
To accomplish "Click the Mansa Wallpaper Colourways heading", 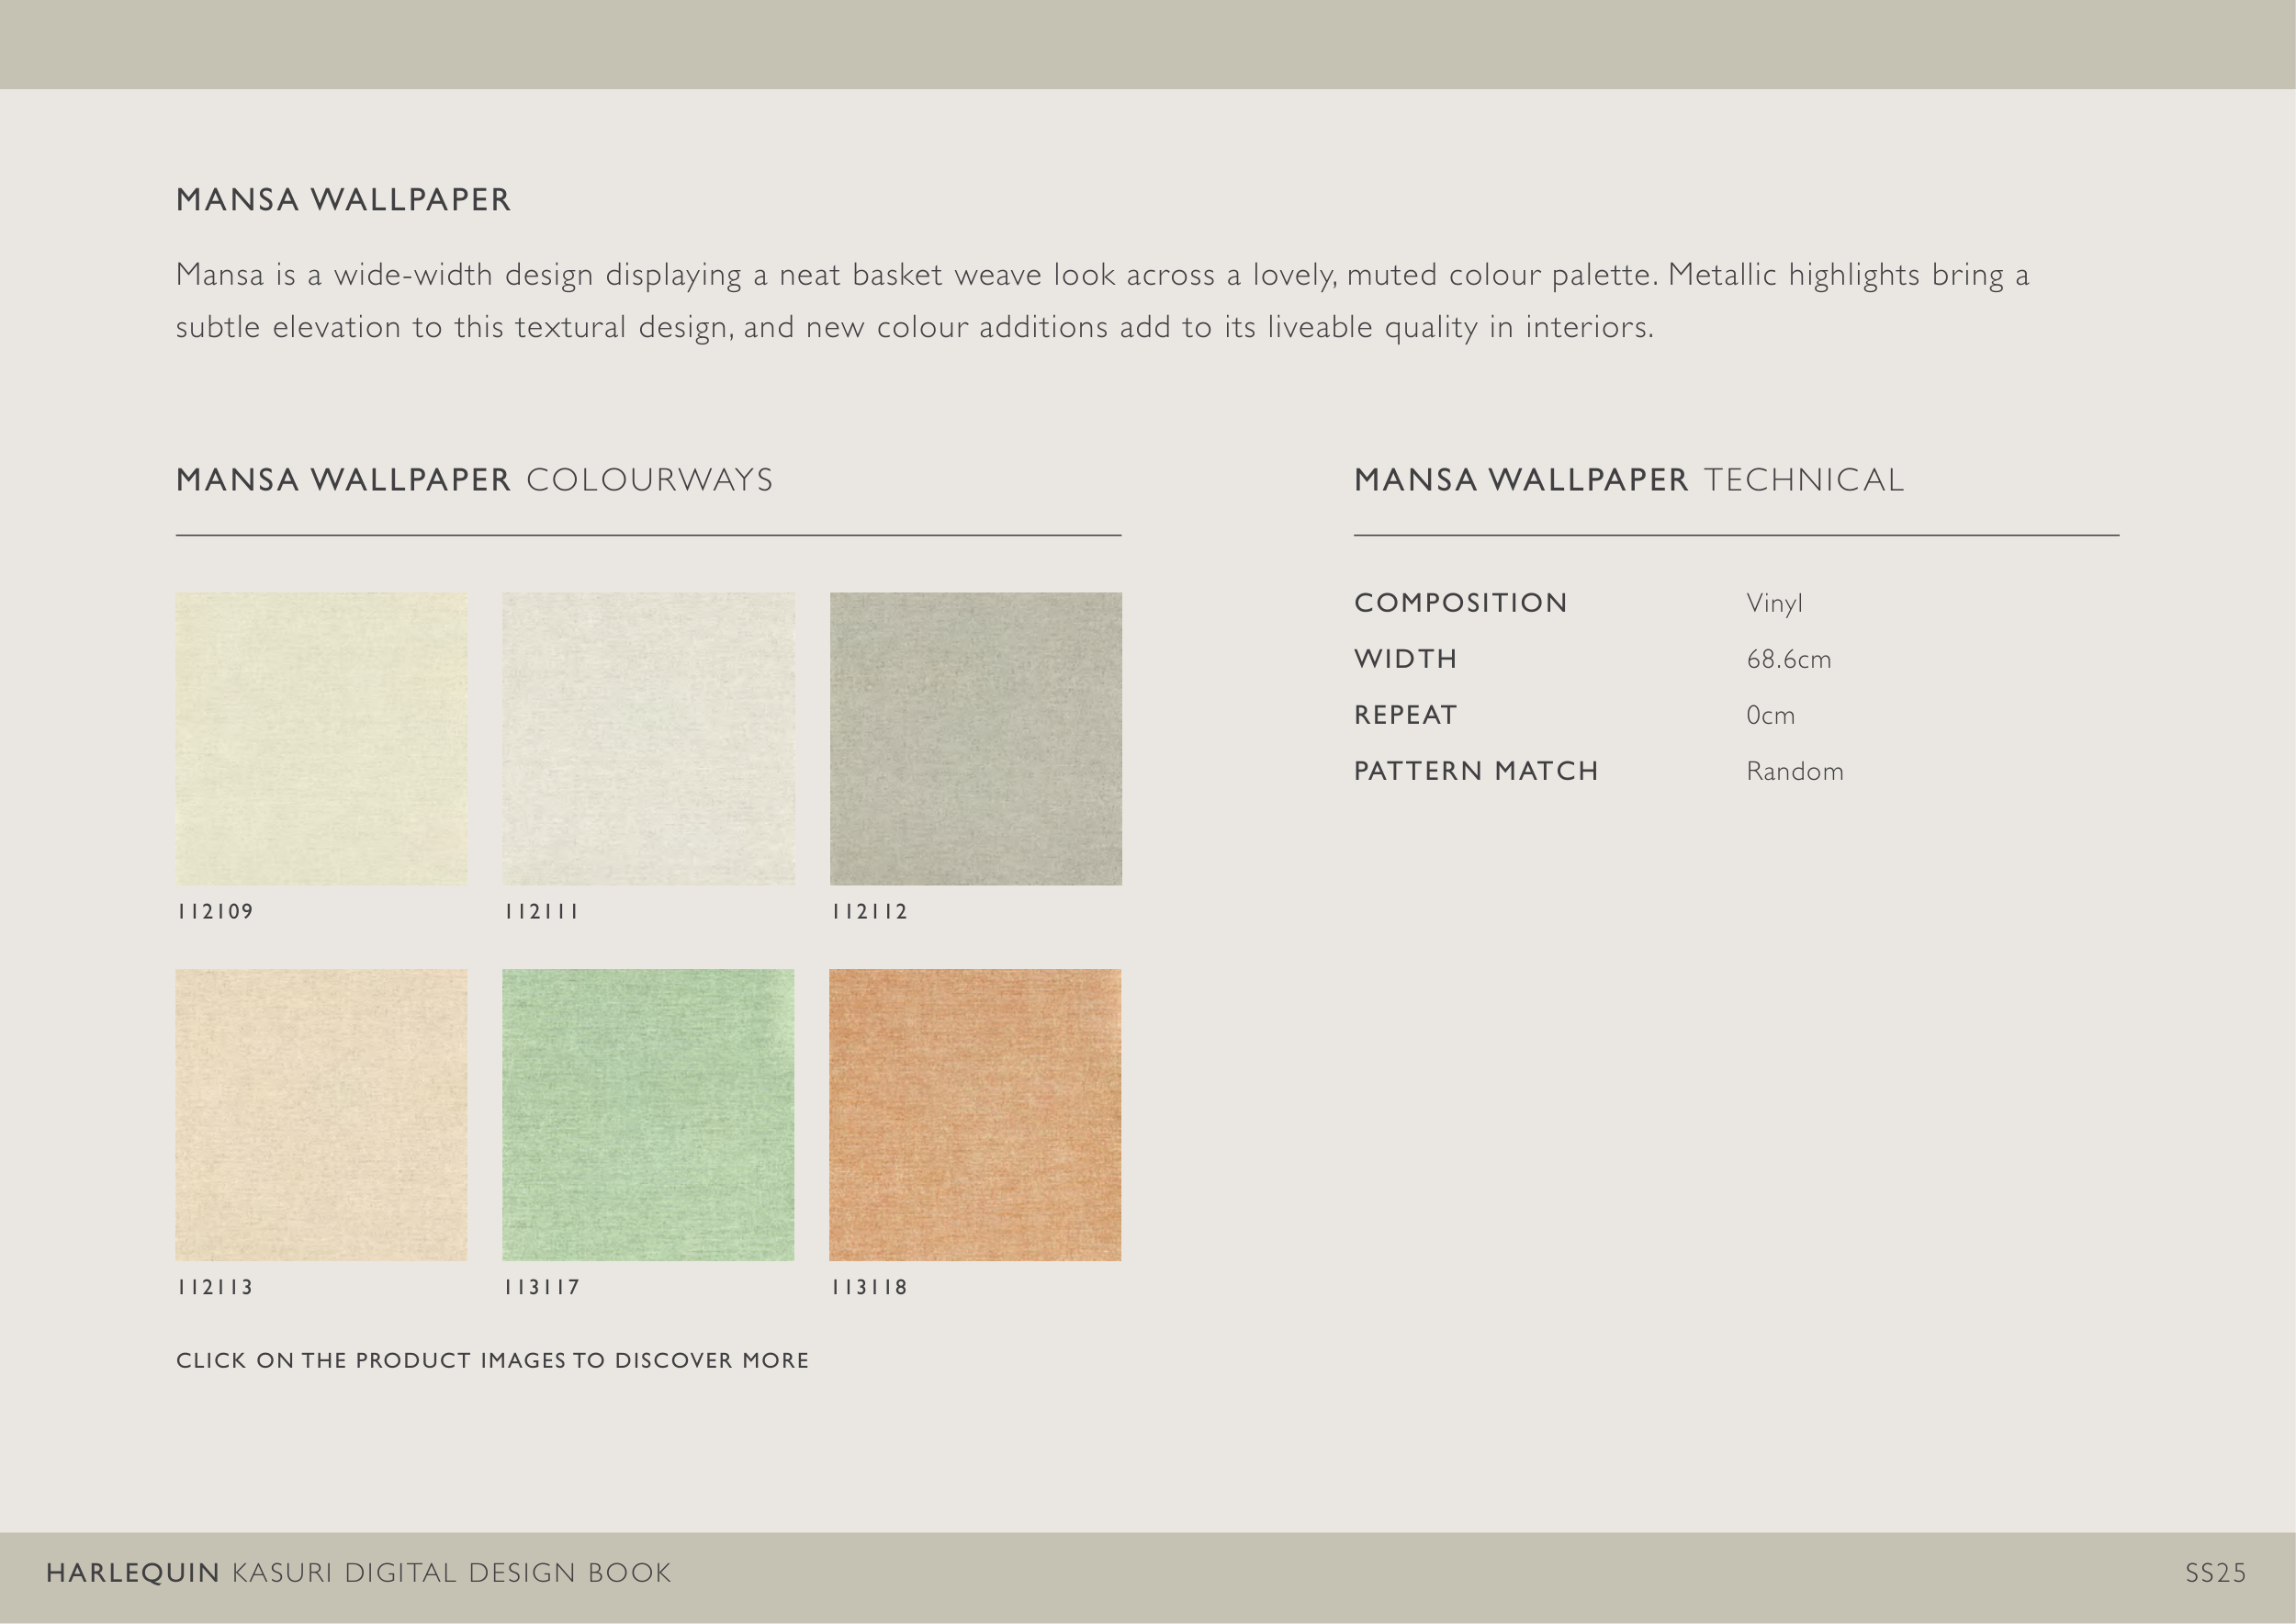I will [474, 480].
